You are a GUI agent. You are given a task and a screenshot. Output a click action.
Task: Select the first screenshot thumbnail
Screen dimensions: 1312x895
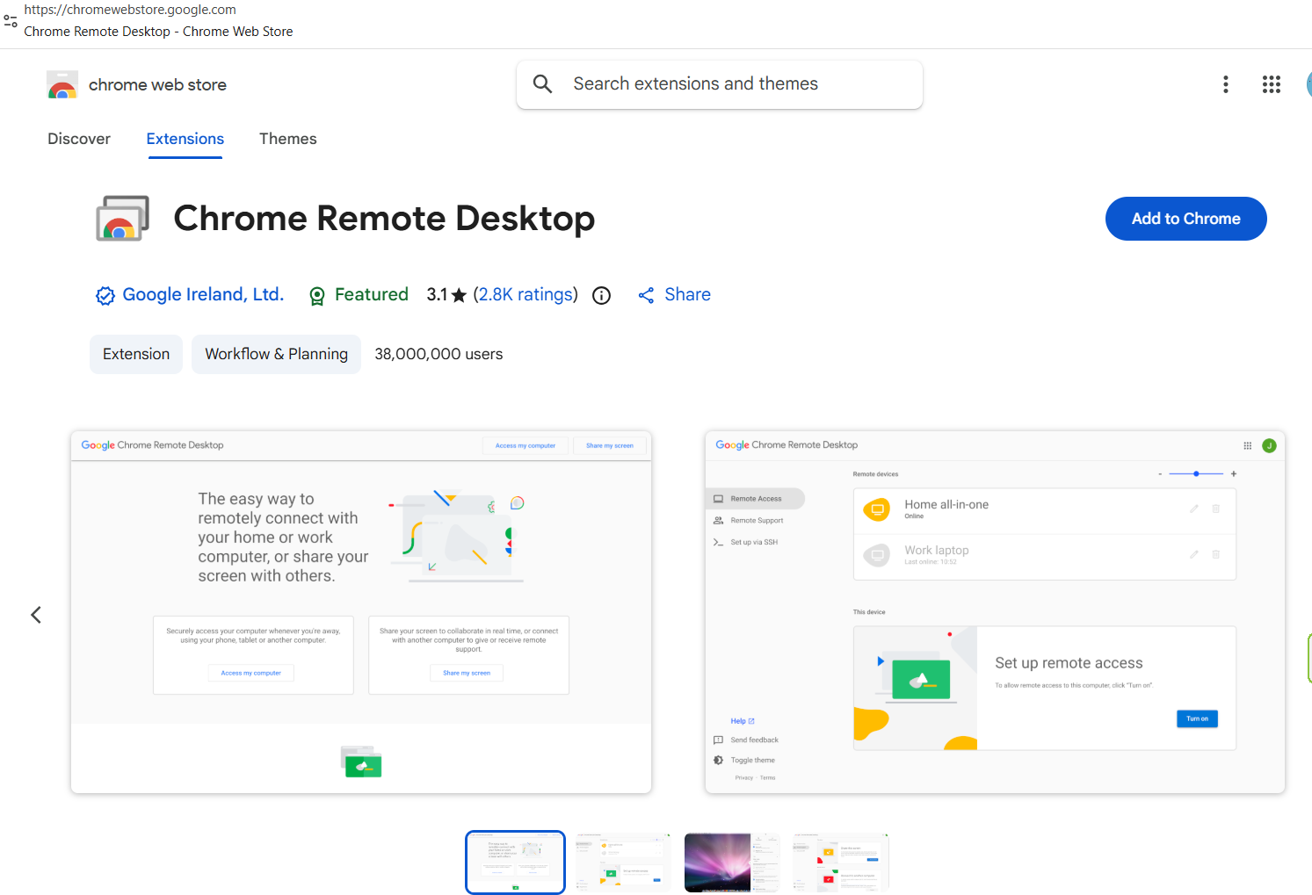[x=515, y=863]
